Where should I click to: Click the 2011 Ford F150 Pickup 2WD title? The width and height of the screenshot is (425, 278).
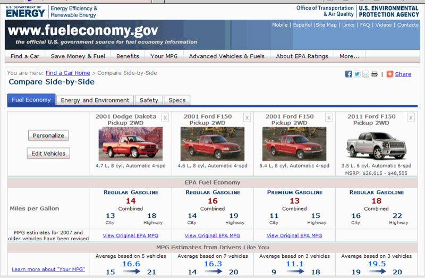point(371,120)
